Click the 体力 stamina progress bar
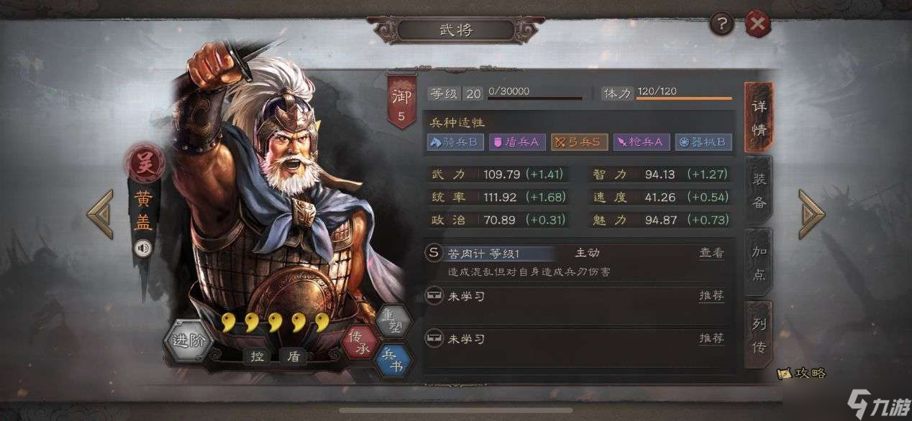 pyautogui.click(x=683, y=98)
